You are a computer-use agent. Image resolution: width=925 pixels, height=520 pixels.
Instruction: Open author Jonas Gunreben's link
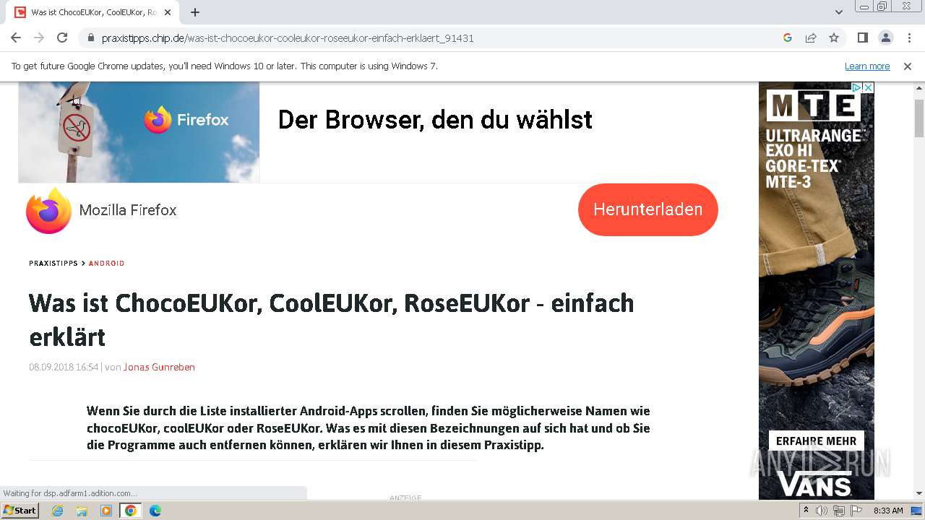(159, 367)
